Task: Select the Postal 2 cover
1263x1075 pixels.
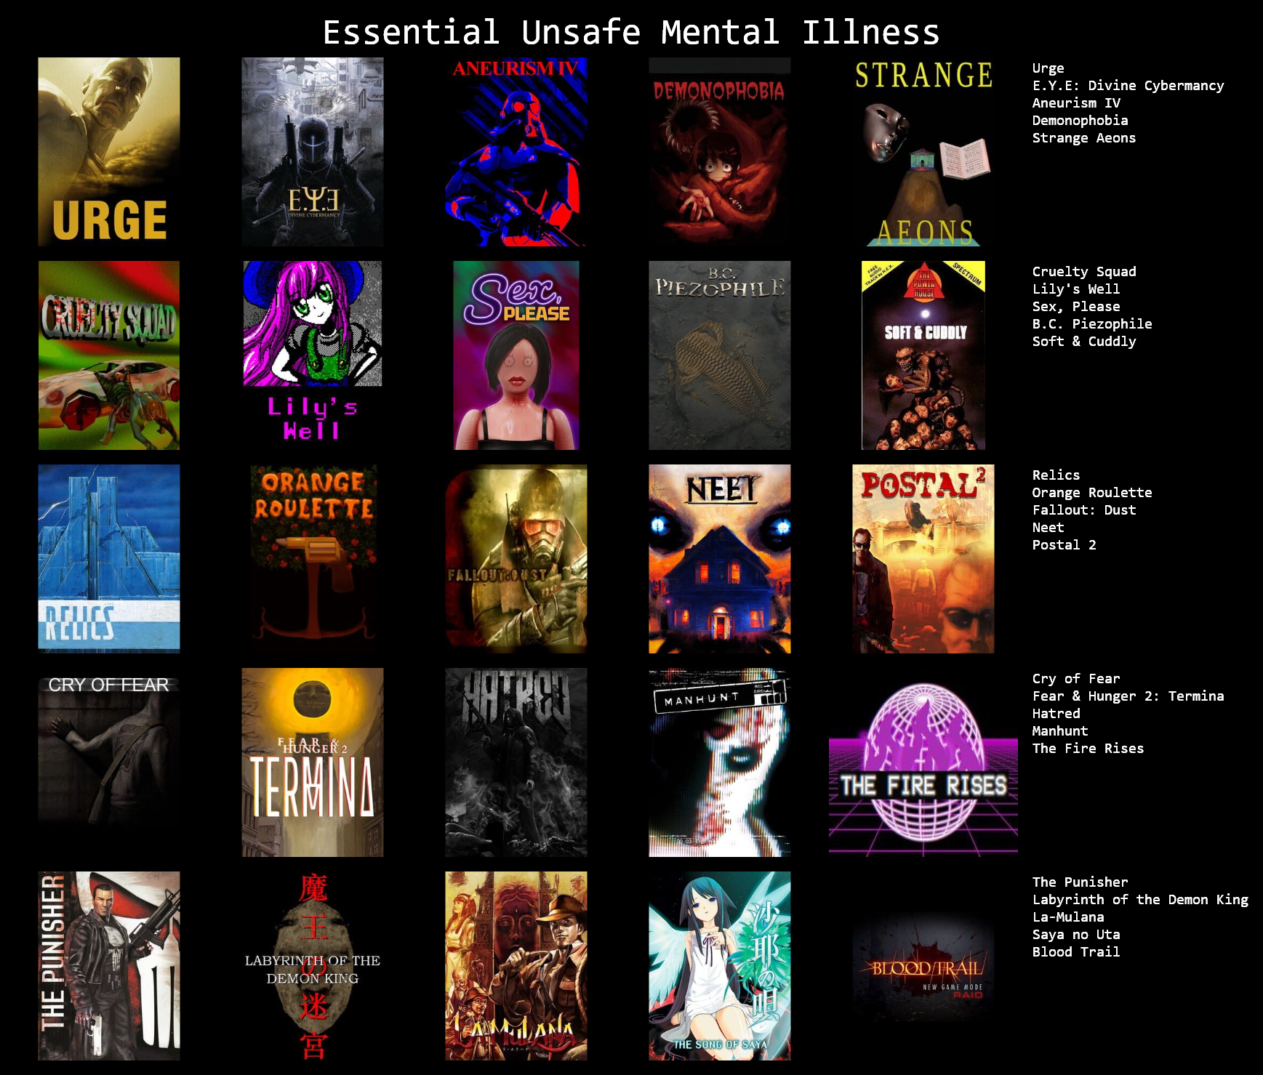Action: [923, 559]
